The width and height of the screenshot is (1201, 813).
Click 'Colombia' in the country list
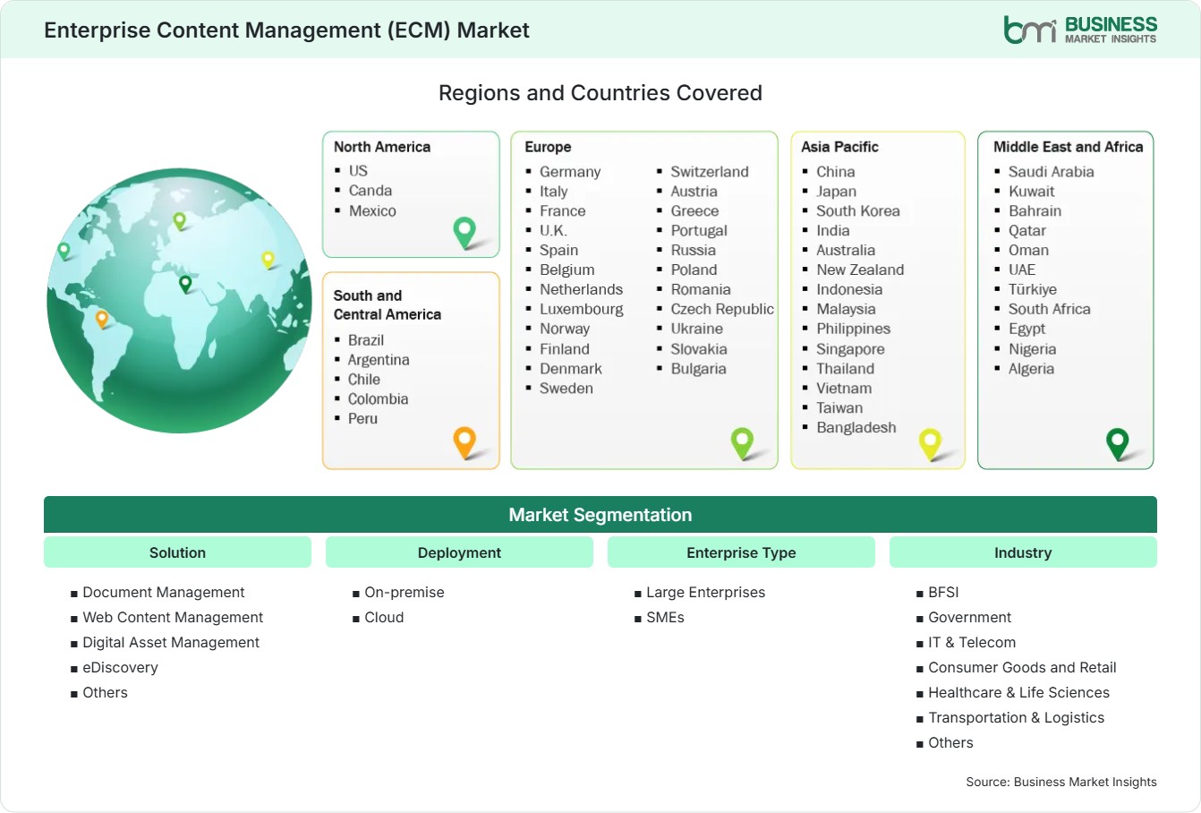click(378, 399)
